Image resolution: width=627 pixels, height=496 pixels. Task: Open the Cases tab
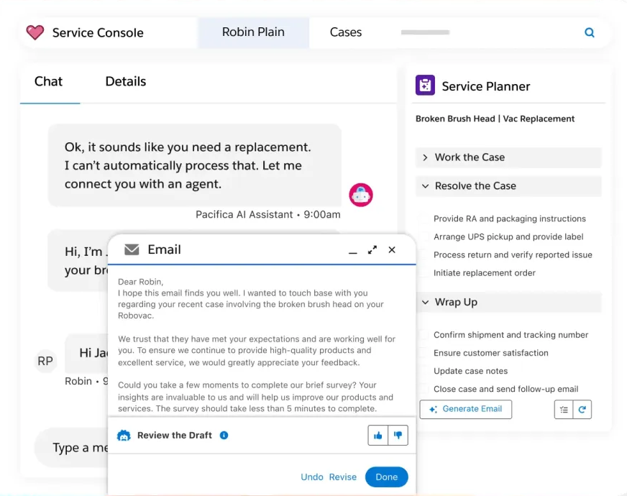click(345, 32)
